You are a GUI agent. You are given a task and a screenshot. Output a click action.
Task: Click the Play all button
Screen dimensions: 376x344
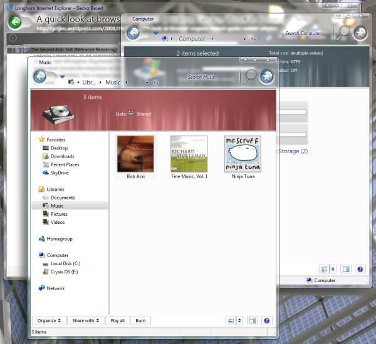(x=117, y=320)
